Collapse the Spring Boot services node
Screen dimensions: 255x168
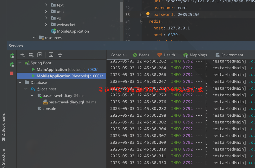coord(20,63)
